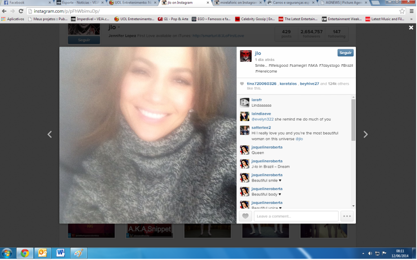
Task: Click satterlee2 commenter avatar
Action: pos(244,130)
